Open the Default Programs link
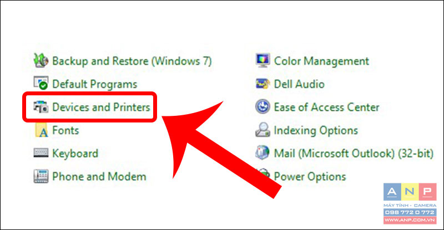The height and width of the screenshot is (230, 444). coord(94,84)
